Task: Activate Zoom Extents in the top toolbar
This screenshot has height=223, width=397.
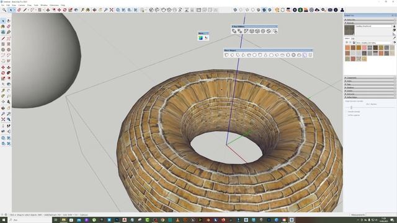Action: pyautogui.click(x=112, y=10)
